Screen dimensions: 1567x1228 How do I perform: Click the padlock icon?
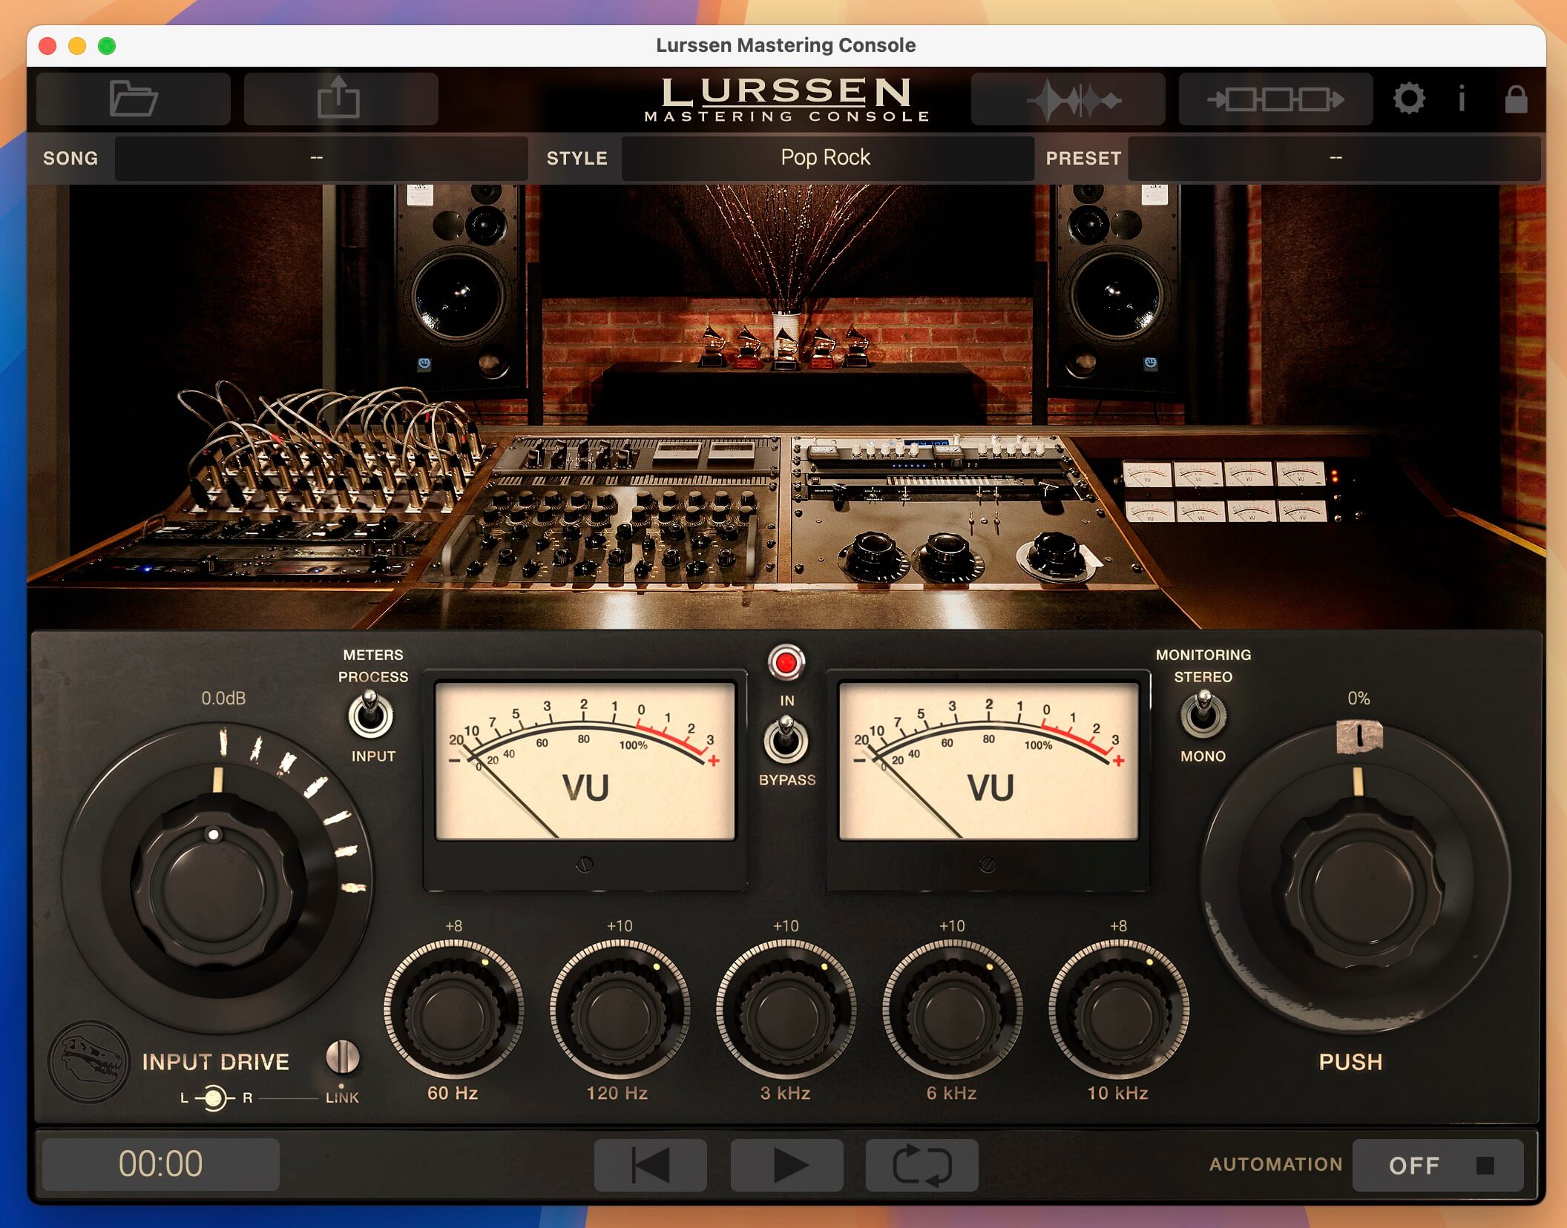1516,99
